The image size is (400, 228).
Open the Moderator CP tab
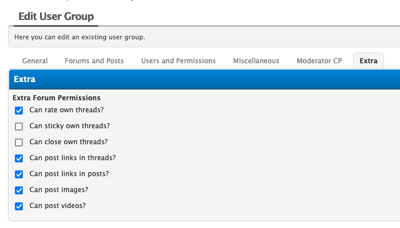319,61
